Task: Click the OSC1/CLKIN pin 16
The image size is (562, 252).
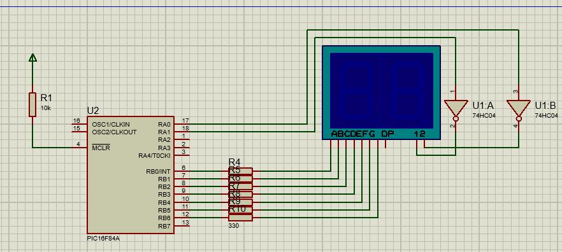Action: coord(79,123)
